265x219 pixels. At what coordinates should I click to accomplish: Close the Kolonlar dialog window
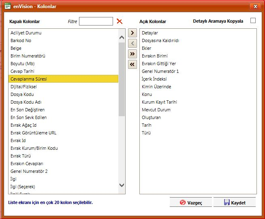click(x=255, y=6)
